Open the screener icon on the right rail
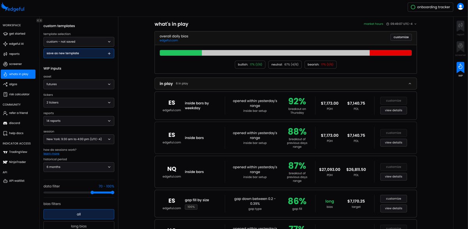This screenshot has width=468, height=229. coord(461,47)
